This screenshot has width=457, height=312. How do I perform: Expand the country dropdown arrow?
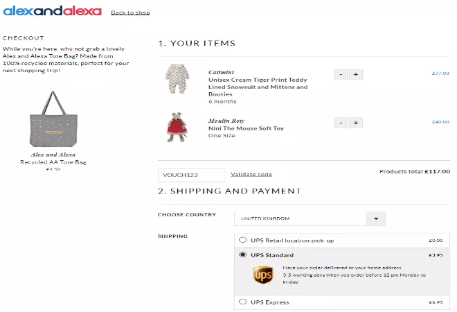pos(375,218)
